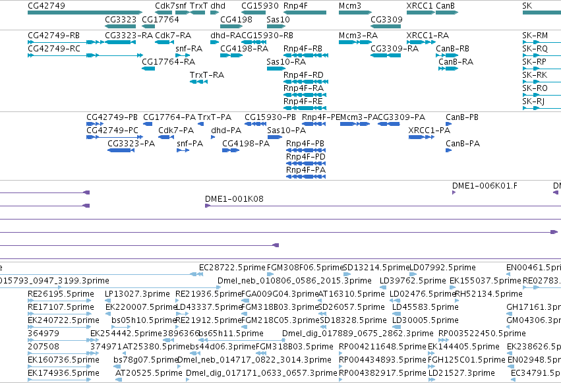Select the Rnp4F gene feature
Screen dimensions: 561x383
[x=305, y=13]
